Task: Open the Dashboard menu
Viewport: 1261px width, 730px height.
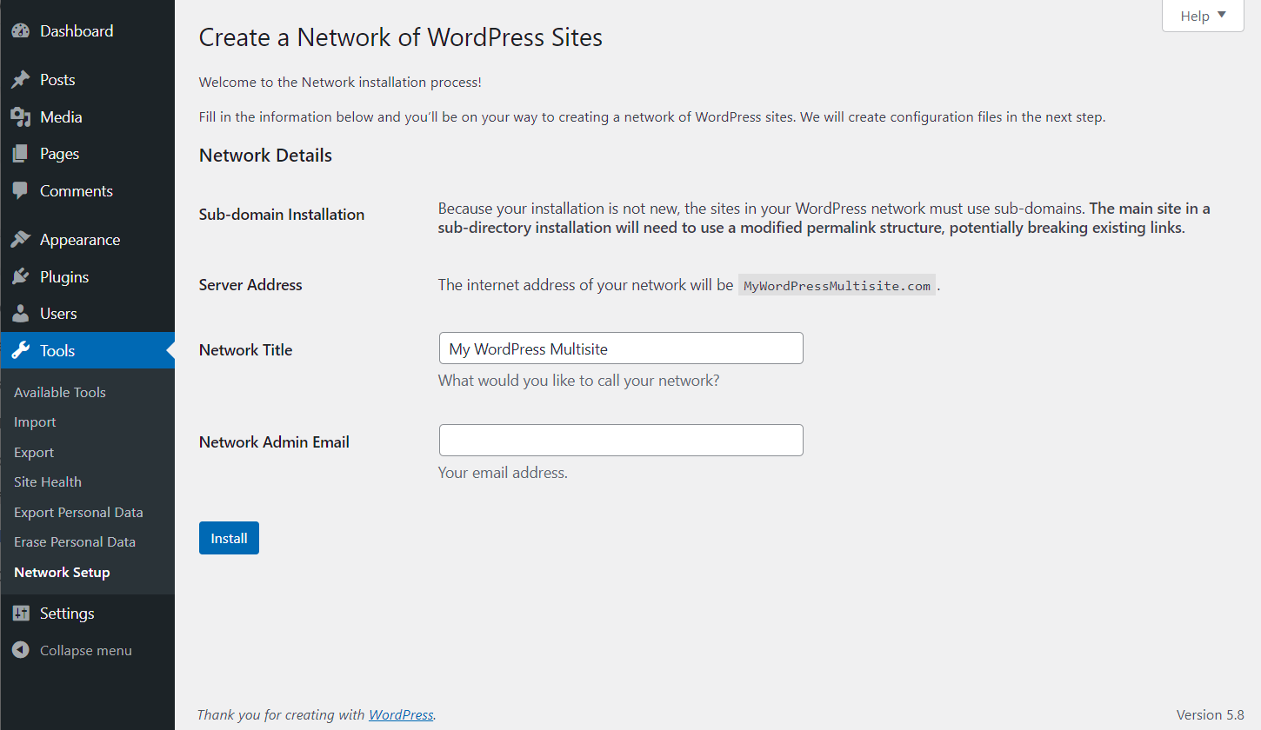Action: (x=77, y=31)
